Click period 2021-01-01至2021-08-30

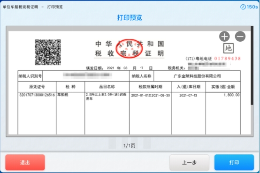click(x=151, y=96)
